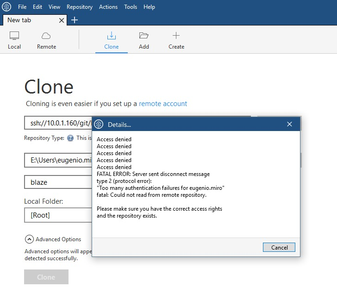Click the destination path field
The width and height of the screenshot is (337, 294).
pyautogui.click(x=58, y=160)
